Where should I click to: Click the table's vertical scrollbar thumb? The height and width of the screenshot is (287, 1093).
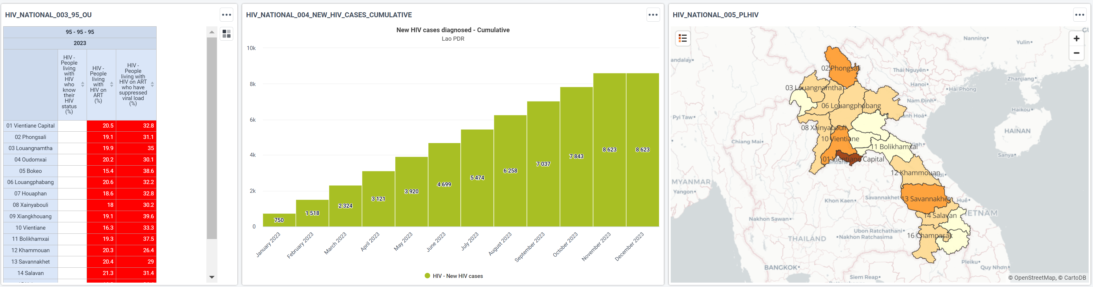pos(212,138)
